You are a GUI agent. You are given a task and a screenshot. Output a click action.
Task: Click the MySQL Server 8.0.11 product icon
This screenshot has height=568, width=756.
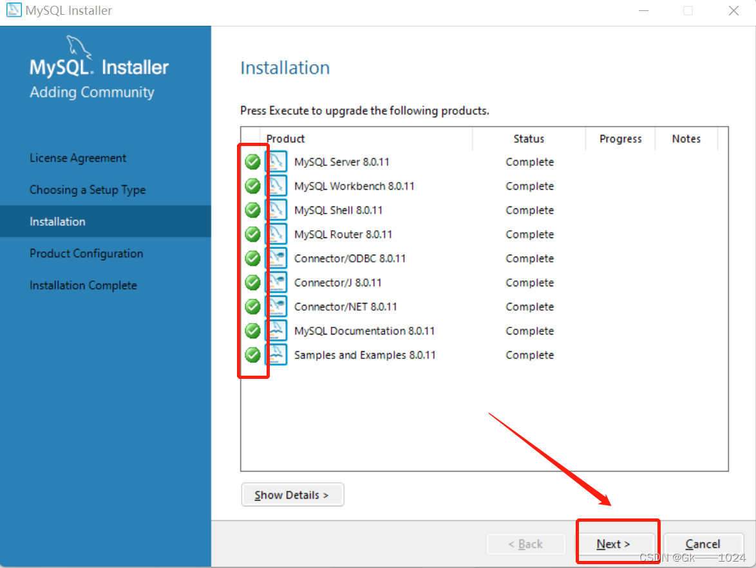pyautogui.click(x=276, y=161)
